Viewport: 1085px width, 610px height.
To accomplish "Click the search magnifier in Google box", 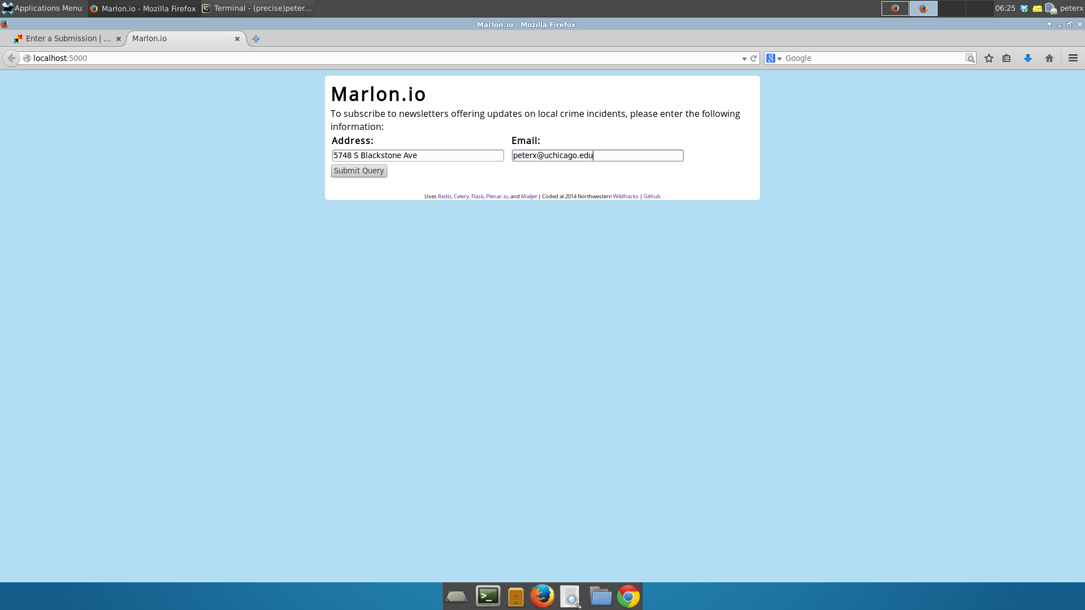I will (x=970, y=58).
